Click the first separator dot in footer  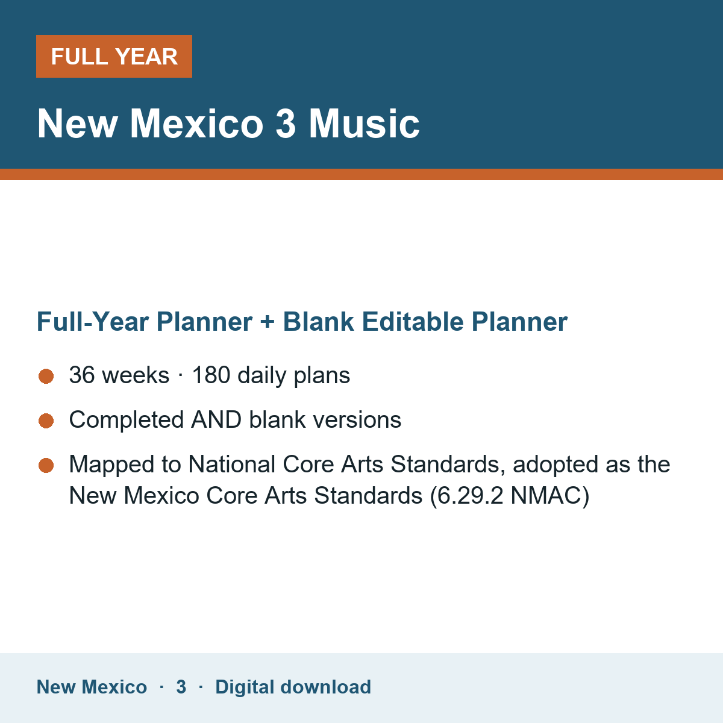tap(161, 687)
